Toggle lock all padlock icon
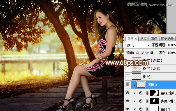Viewport: 176px width, 111px height. 152,52
